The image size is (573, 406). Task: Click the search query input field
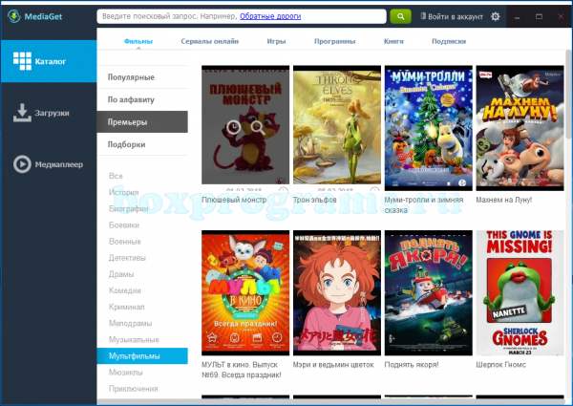[x=242, y=16]
